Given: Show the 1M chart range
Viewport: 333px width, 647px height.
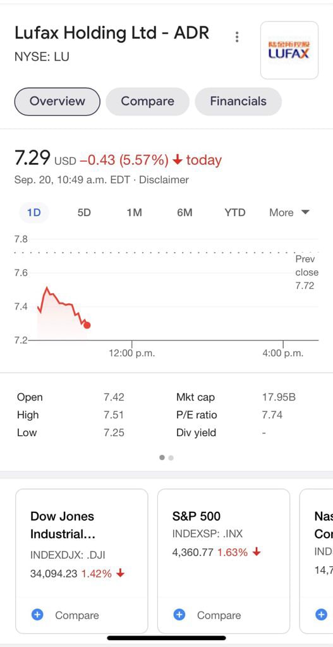Looking at the screenshot, I should pos(135,213).
